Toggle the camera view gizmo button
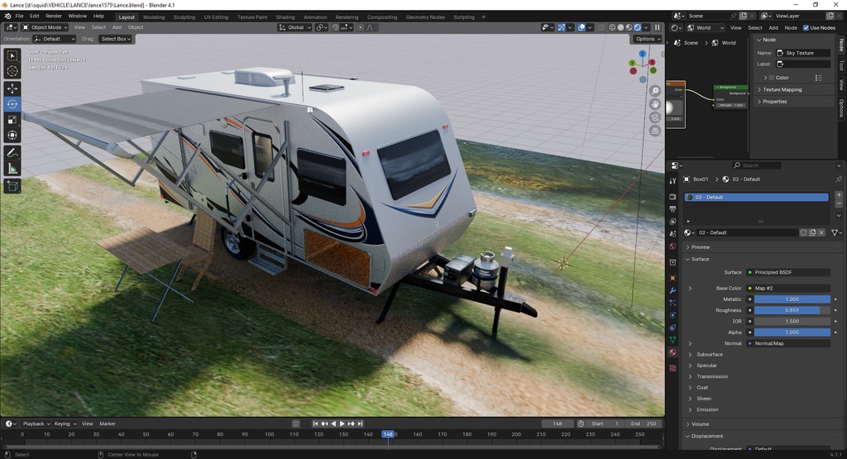 pyautogui.click(x=655, y=117)
